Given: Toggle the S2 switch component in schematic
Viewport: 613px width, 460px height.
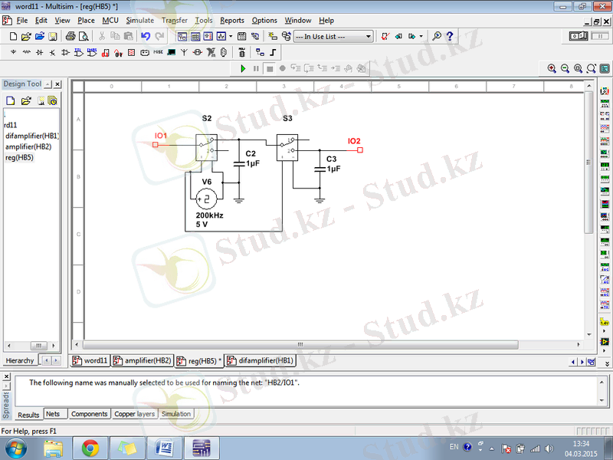Looking at the screenshot, I should point(207,147).
